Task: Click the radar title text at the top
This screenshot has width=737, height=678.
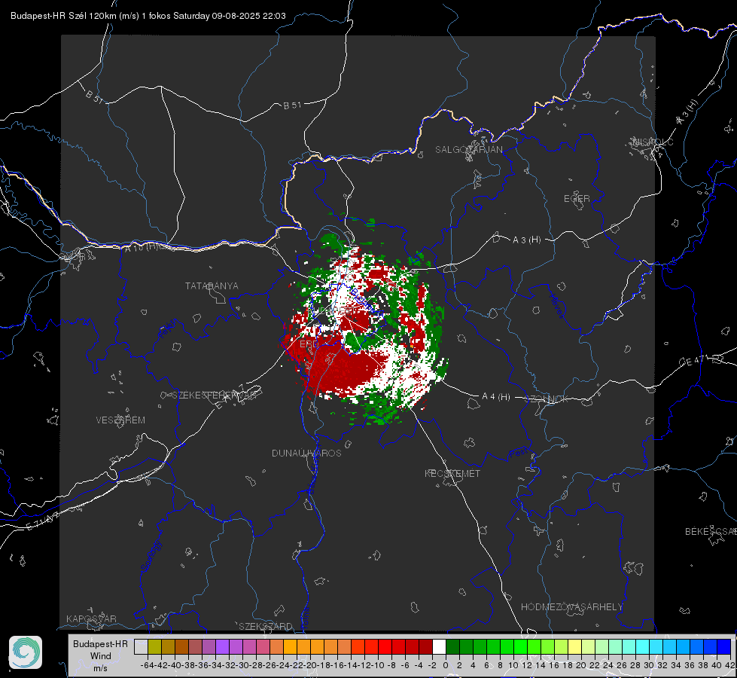Action: point(148,16)
